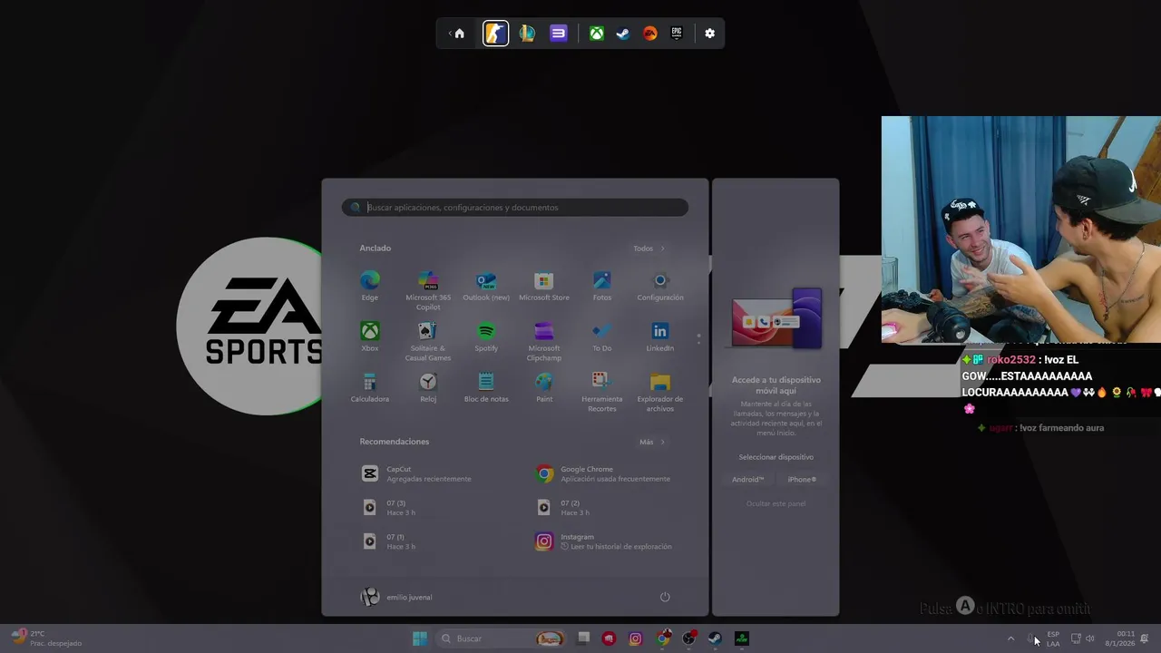Click the power button in Start menu
The image size is (1161, 653).
[665, 597]
